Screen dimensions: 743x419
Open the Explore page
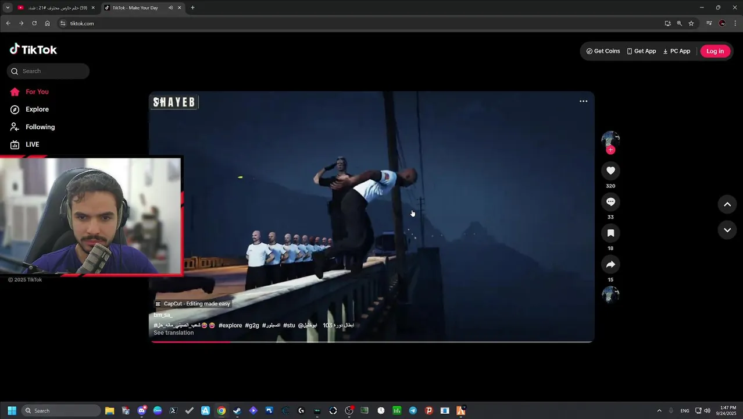click(29, 109)
